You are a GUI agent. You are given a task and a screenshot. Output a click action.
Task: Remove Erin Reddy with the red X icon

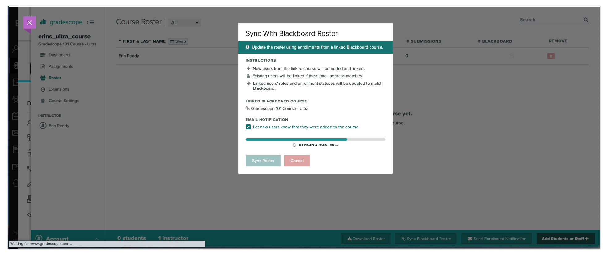(551, 56)
